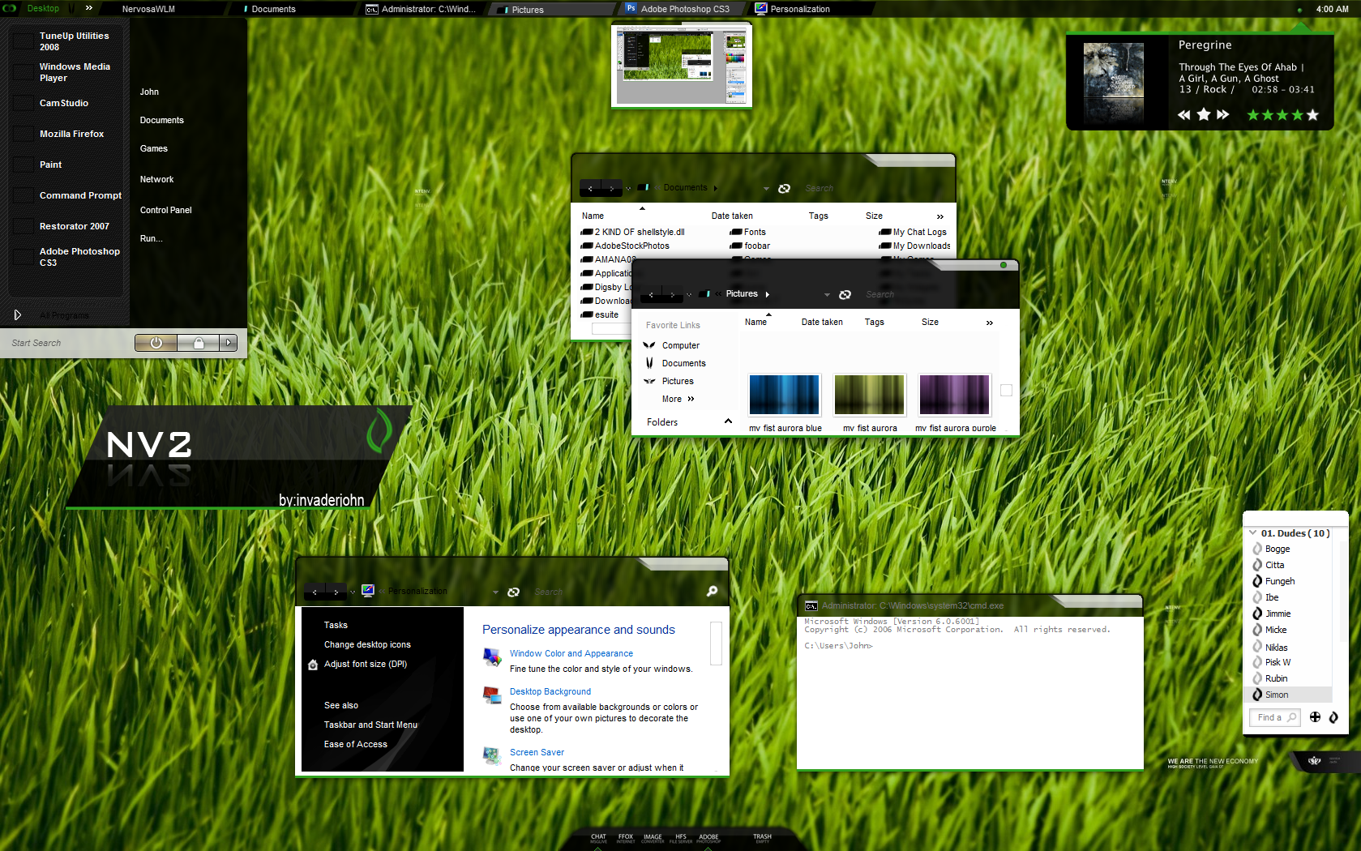Open the Window Color and Appearance link
1361x851 pixels.
[x=571, y=653]
